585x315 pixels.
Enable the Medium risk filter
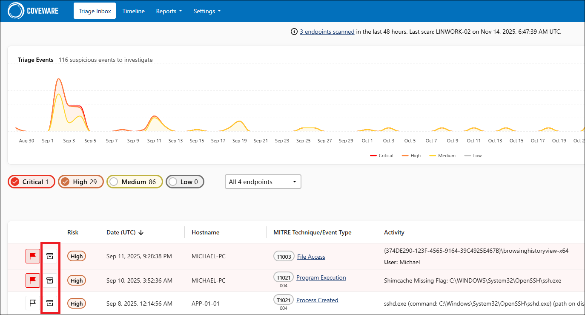[x=134, y=182]
